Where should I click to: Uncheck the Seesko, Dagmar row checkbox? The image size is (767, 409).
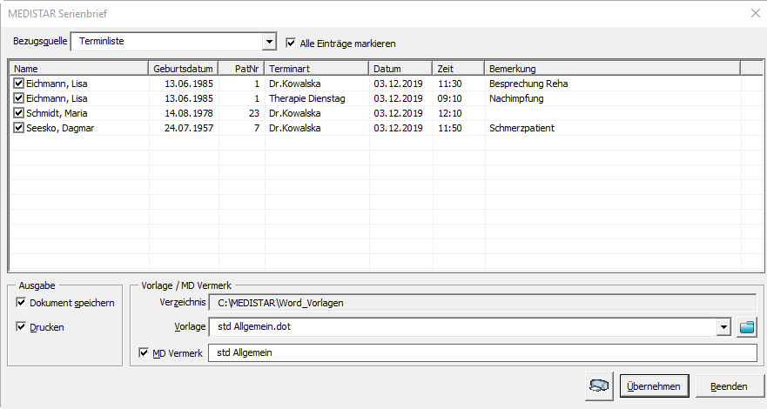point(19,128)
